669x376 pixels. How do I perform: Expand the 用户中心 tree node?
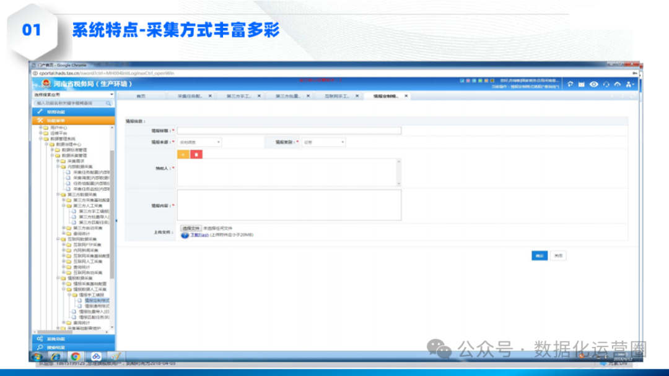click(x=40, y=127)
